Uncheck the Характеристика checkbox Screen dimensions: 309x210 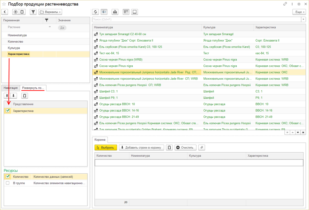(8, 111)
